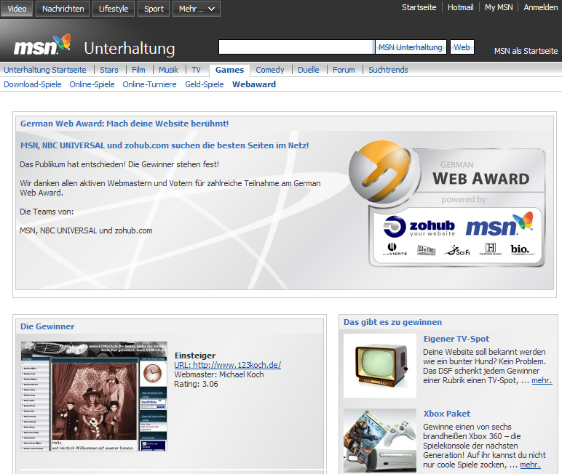Switch to the Suchtrends tab

click(388, 70)
